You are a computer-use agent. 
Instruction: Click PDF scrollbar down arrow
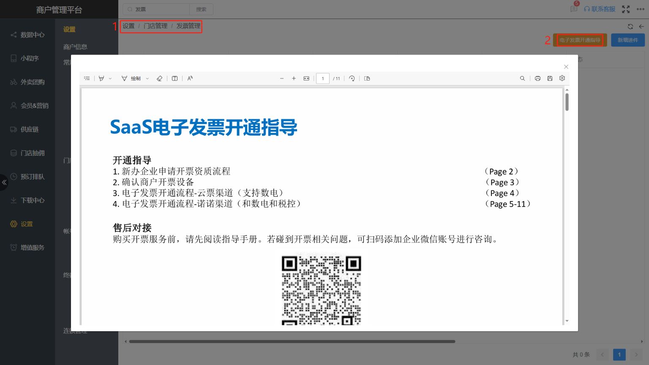tap(567, 321)
